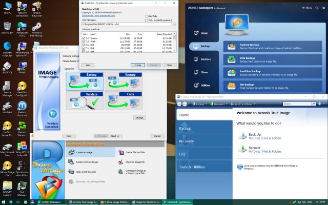Click Create button in Disk2vhd
Viewport: 328px width, 205px height.
point(138,65)
